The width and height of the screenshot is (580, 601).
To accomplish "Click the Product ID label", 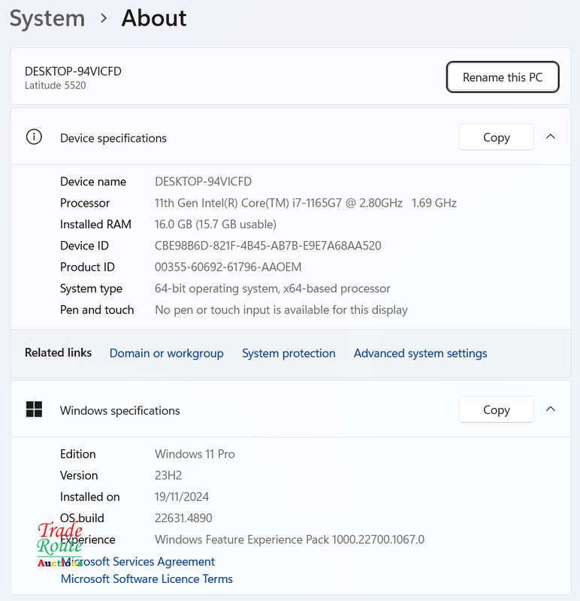I will 87,267.
